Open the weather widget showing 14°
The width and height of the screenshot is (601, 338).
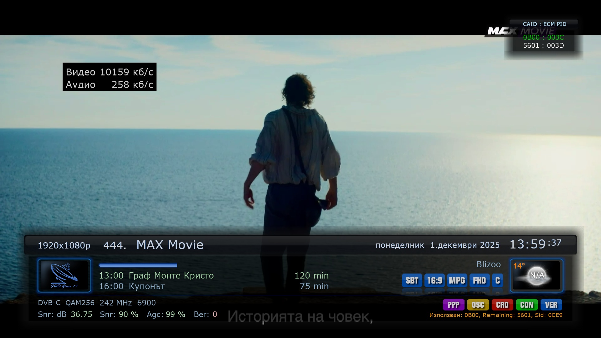[x=537, y=275]
